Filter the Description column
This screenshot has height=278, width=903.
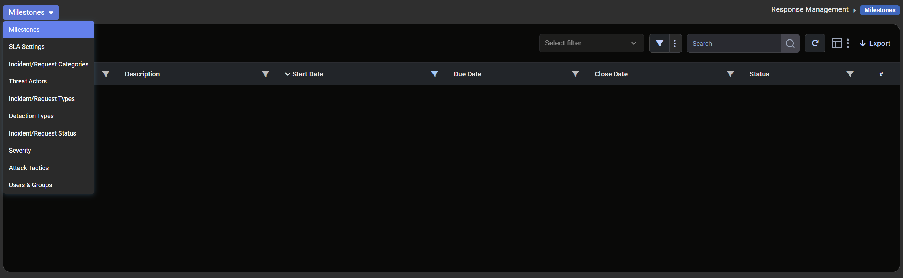[x=265, y=74]
